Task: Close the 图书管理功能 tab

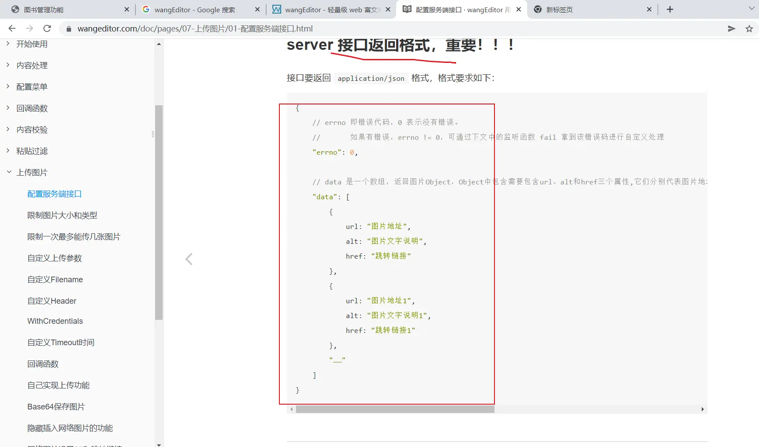Action: click(x=127, y=9)
